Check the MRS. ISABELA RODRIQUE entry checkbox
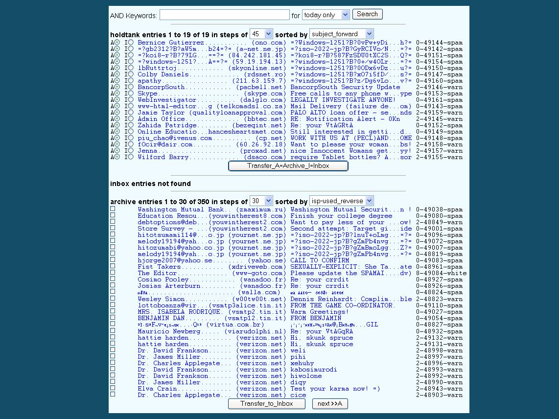 [x=113, y=311]
